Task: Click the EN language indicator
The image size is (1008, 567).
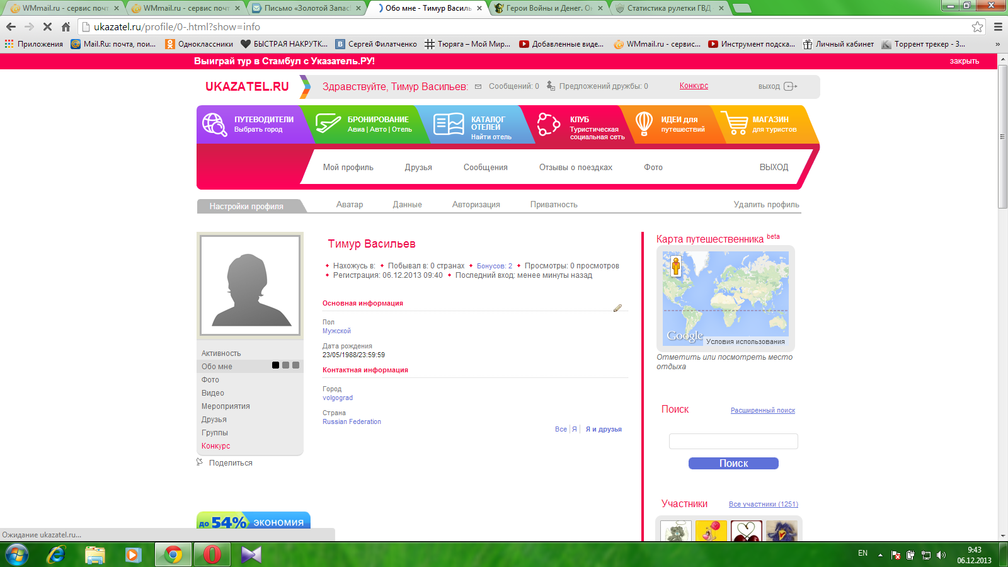Action: [x=862, y=553]
